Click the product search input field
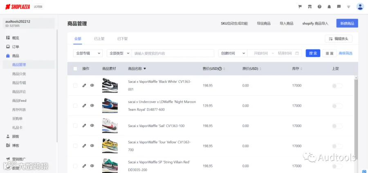Screen dimensions: 368x173 click(x=173, y=53)
